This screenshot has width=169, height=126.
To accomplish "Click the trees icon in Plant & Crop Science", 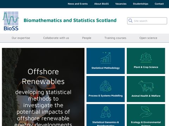I will tap(146, 57).
